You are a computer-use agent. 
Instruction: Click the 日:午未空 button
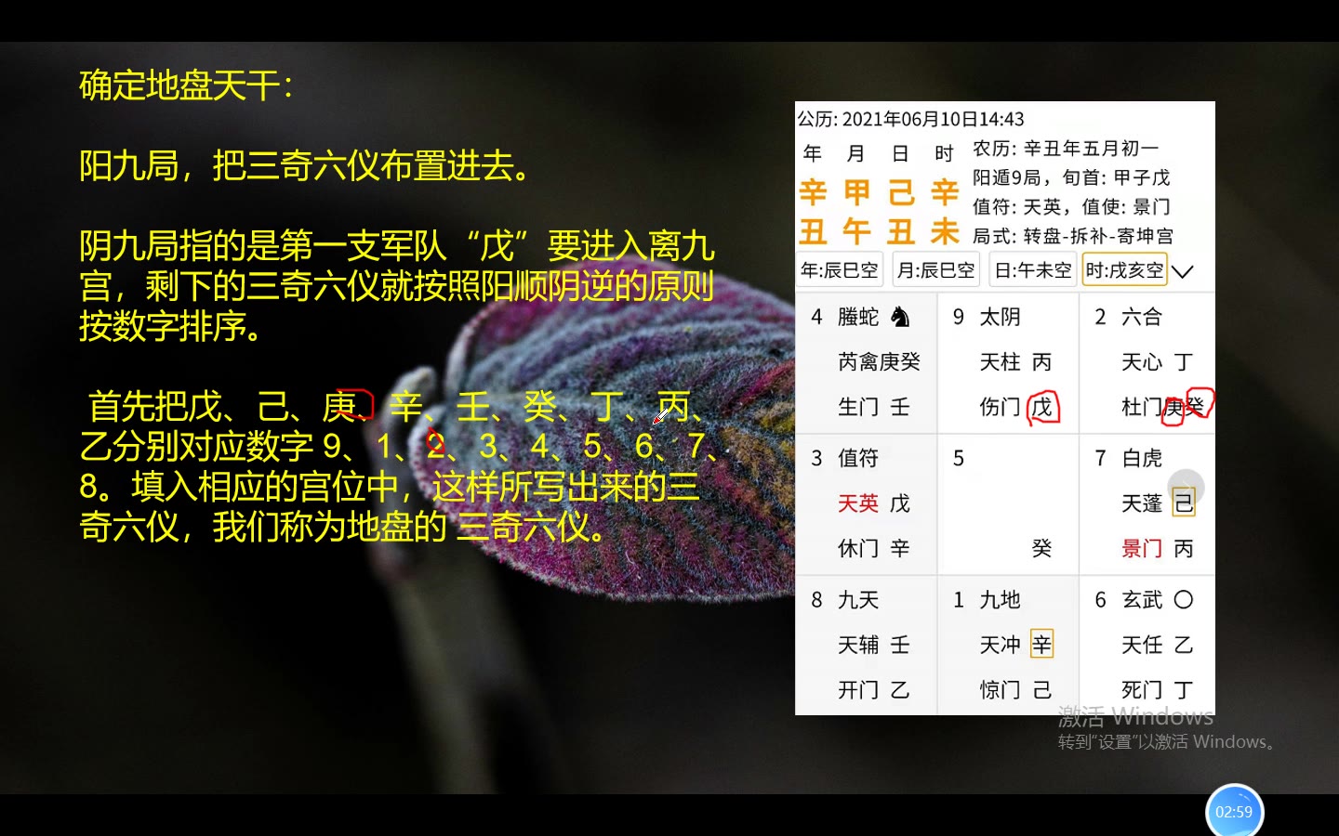pyautogui.click(x=1033, y=270)
